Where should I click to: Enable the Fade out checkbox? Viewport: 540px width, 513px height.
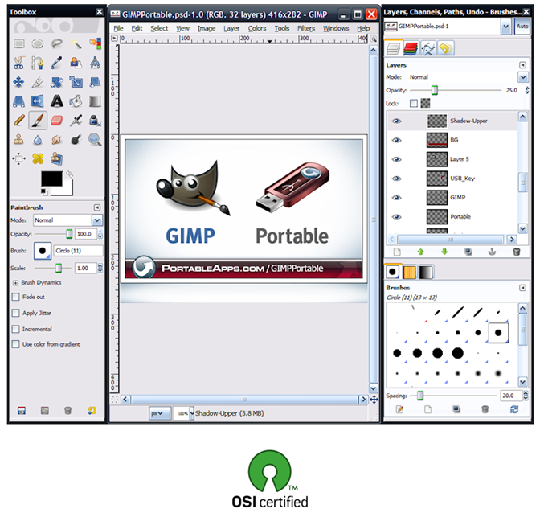tap(15, 297)
